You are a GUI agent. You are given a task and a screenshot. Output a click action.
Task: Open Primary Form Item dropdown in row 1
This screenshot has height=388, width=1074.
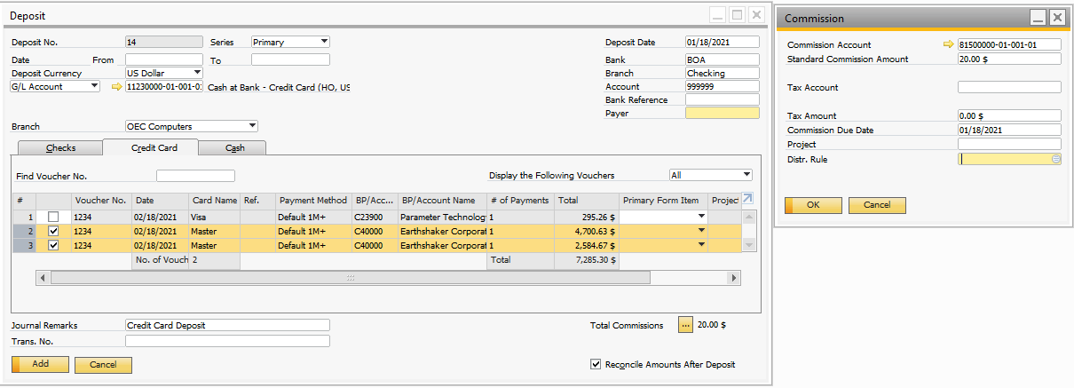[701, 216]
